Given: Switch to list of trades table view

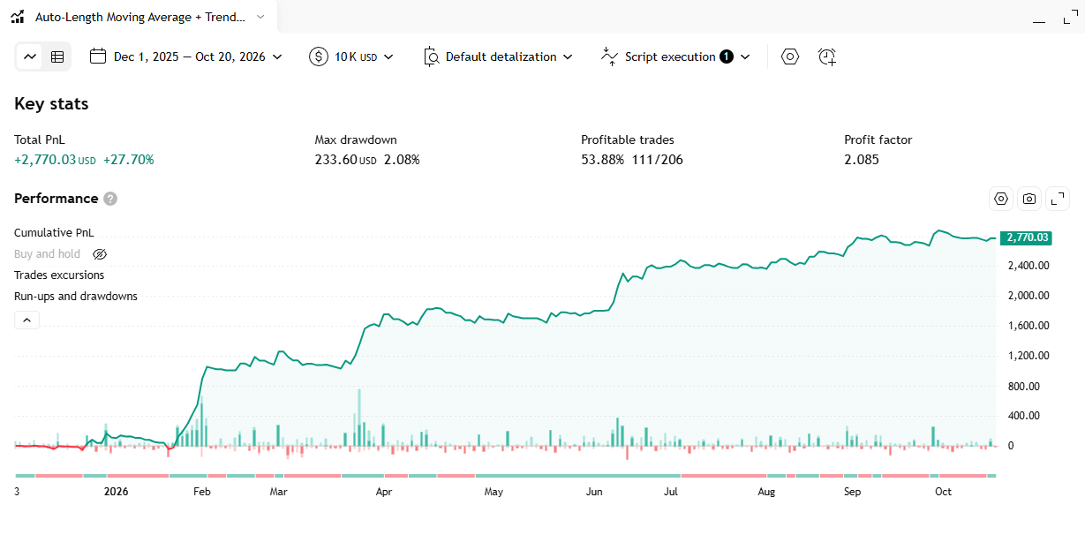Looking at the screenshot, I should (57, 57).
